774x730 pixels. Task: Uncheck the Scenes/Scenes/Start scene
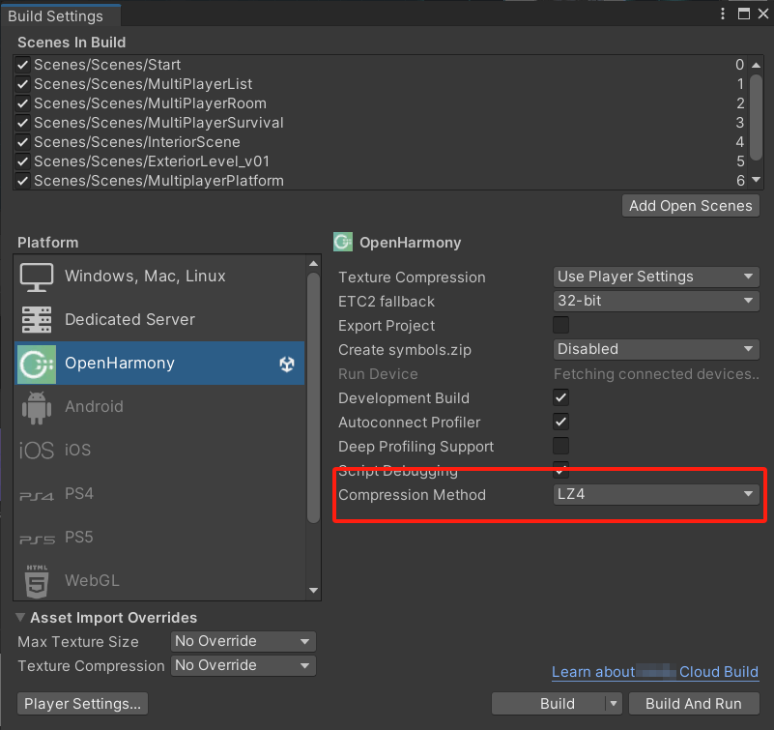[23, 65]
